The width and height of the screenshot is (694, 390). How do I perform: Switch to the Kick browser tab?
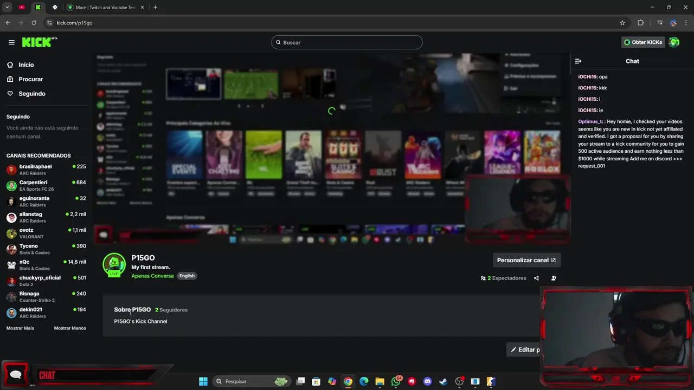pyautogui.click(x=38, y=8)
